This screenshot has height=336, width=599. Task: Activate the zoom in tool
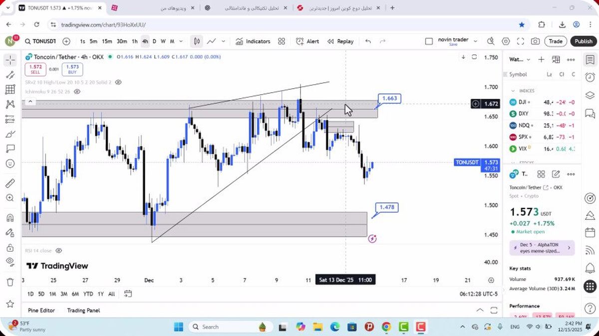[10, 198]
